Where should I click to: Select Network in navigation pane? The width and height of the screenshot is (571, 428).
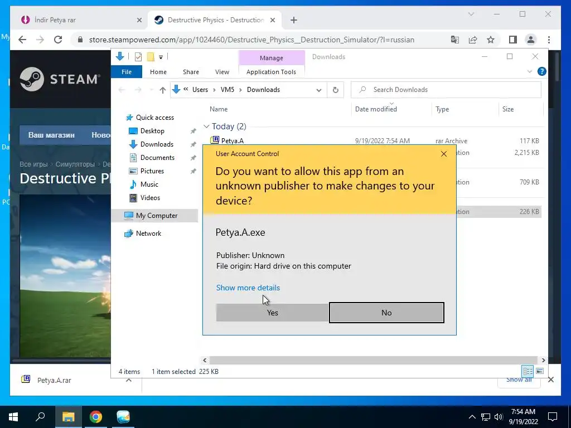tap(148, 234)
